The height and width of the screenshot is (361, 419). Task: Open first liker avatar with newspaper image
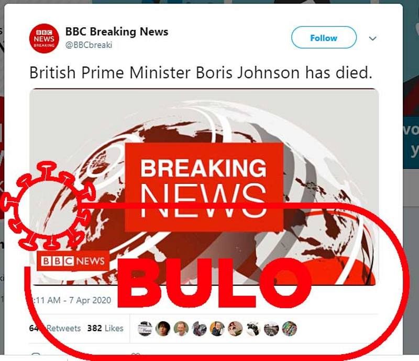click(x=145, y=329)
